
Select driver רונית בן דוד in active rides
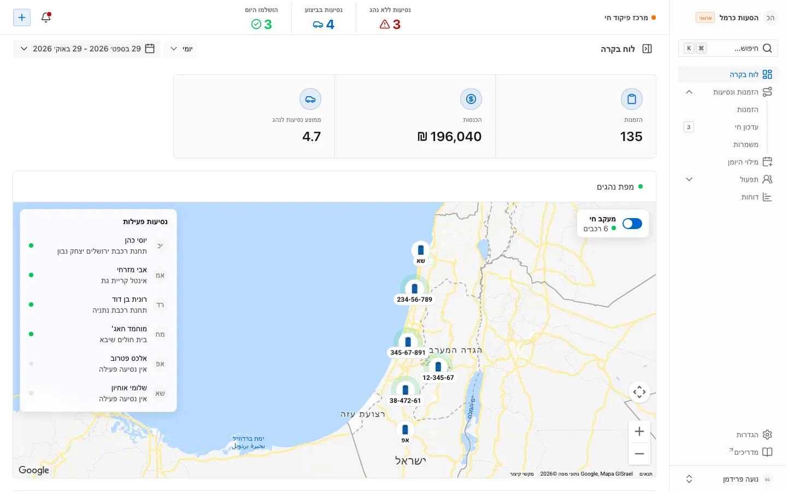[x=98, y=304]
